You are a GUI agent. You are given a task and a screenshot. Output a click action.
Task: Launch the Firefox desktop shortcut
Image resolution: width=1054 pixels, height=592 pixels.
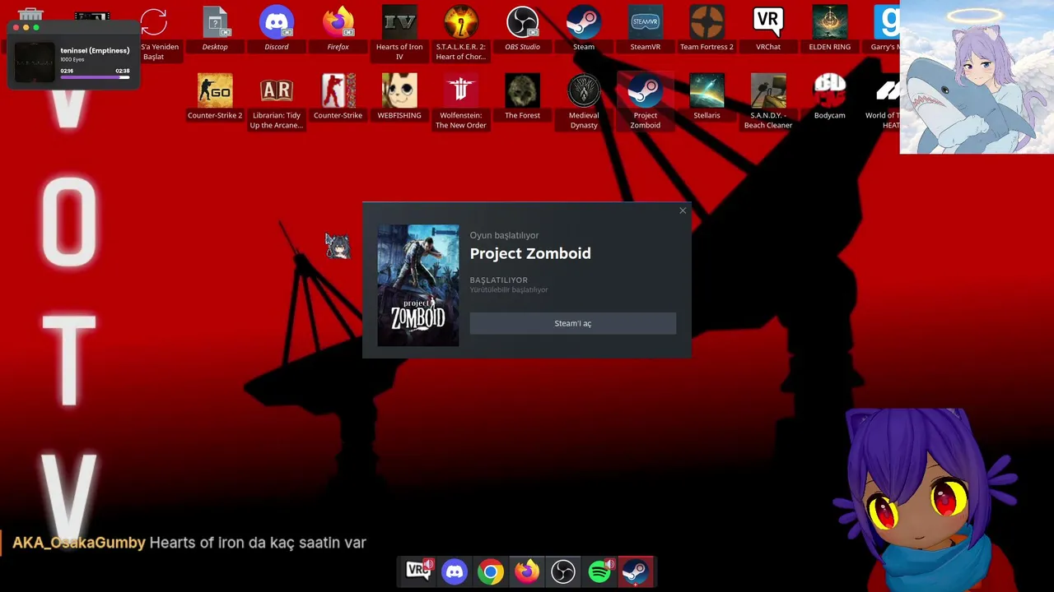click(338, 29)
